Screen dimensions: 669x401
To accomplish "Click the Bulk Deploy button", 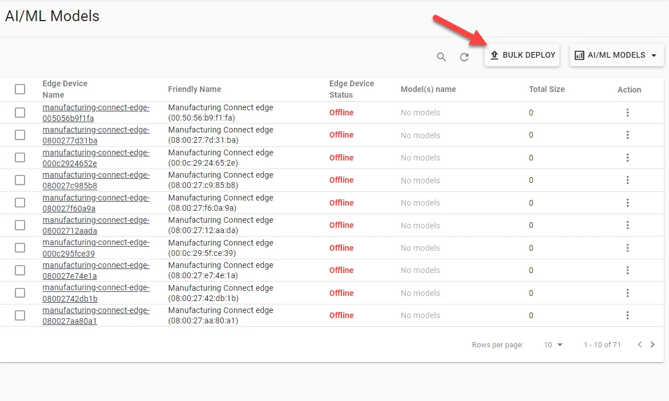I will tap(522, 55).
